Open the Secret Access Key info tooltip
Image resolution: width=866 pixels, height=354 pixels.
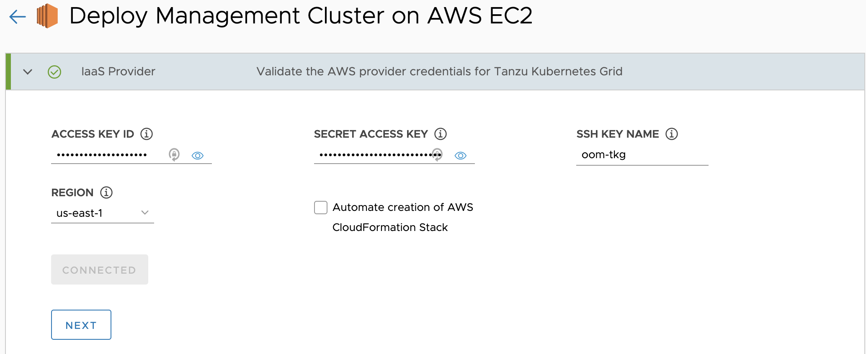[x=440, y=133]
